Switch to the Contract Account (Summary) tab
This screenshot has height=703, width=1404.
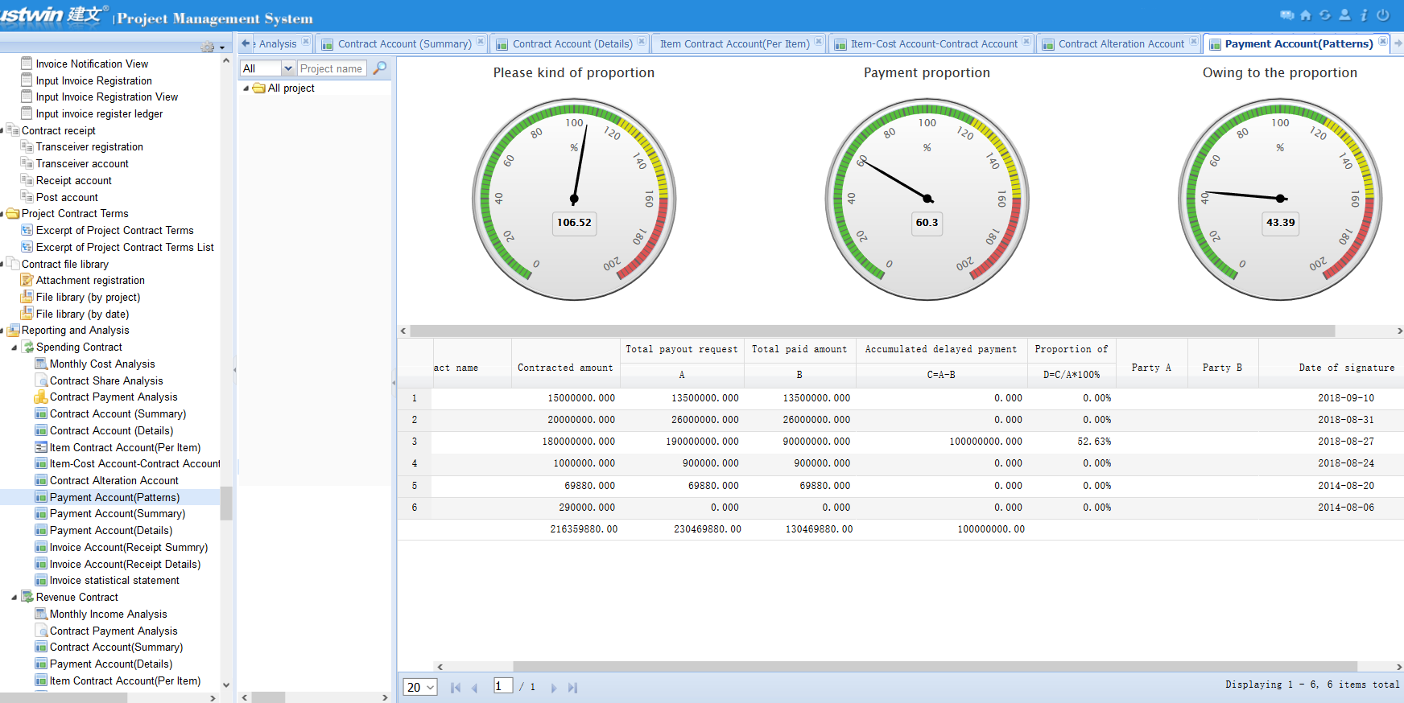[x=404, y=44]
